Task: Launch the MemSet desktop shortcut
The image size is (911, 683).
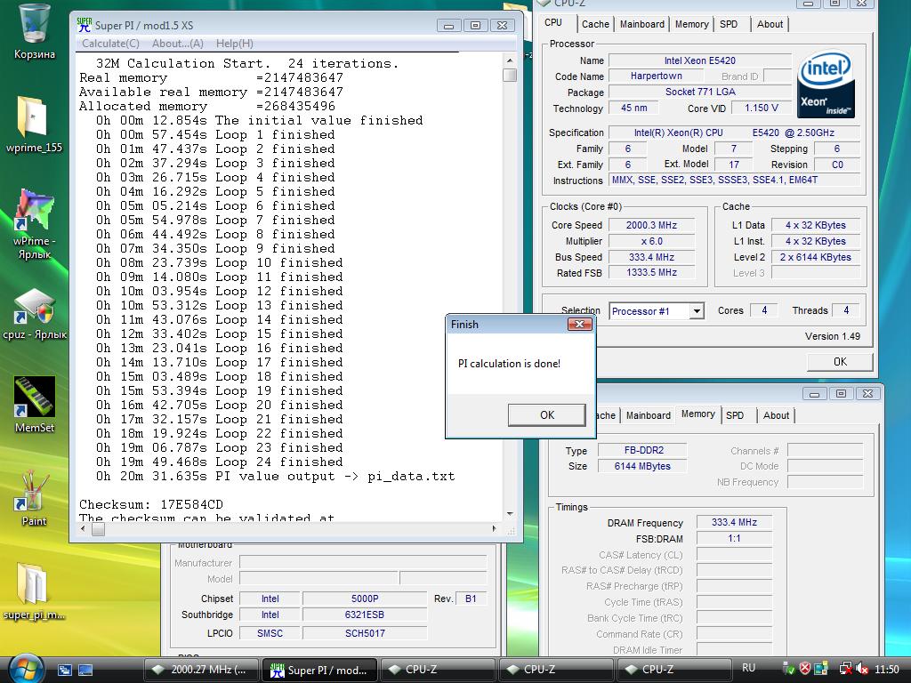Action: tap(35, 405)
